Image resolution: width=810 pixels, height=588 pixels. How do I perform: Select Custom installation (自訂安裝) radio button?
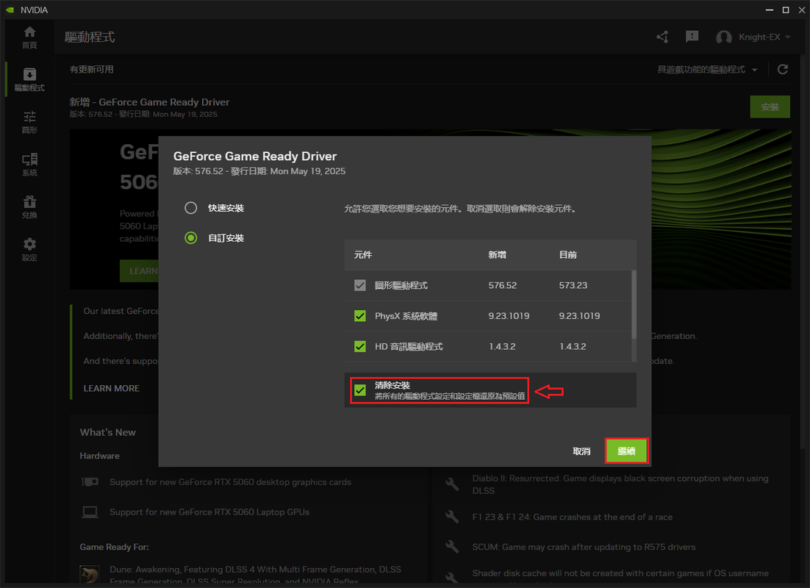point(190,237)
